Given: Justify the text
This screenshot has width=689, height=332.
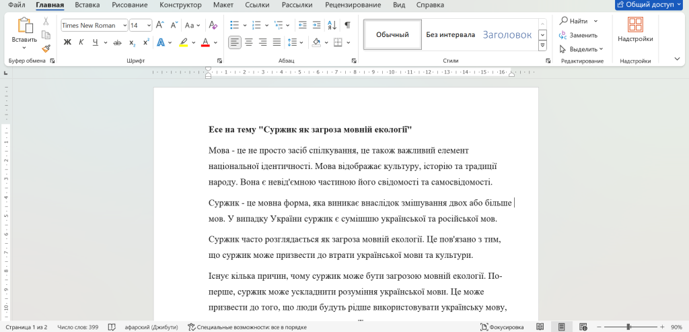Looking at the screenshot, I should [x=277, y=42].
